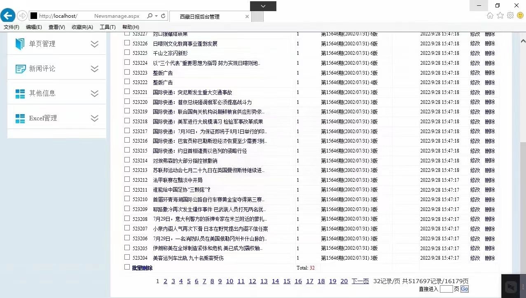Open the 收藏夹(A) menu
The height and width of the screenshot is (298, 526).
click(82, 27)
